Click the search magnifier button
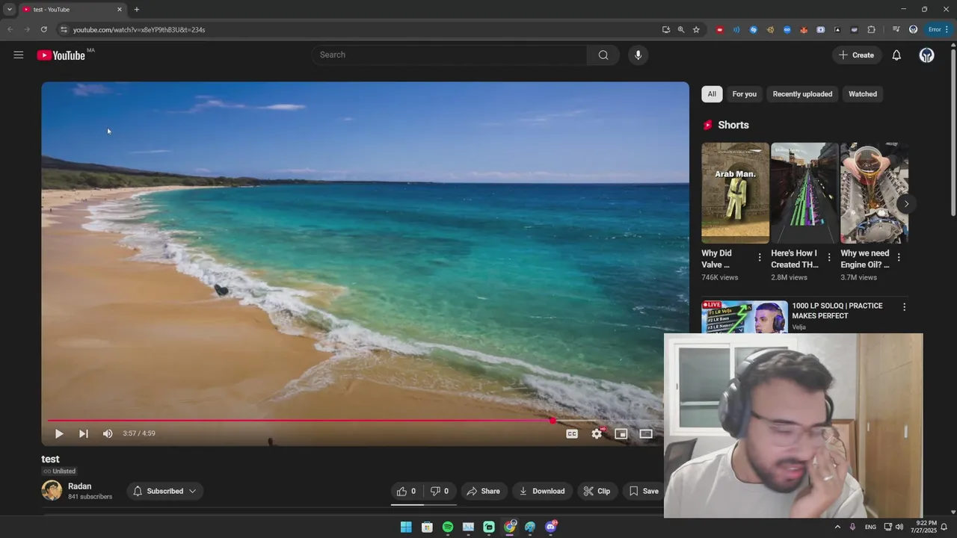This screenshot has height=538, width=957. coord(603,55)
